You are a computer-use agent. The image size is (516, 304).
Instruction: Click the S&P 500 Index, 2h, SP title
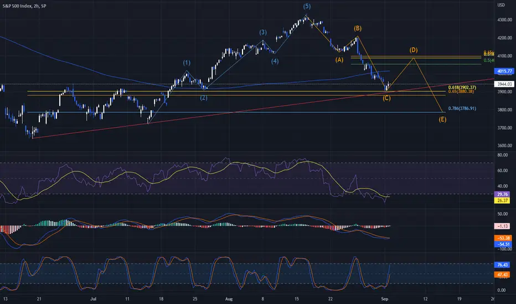[x=24, y=6]
